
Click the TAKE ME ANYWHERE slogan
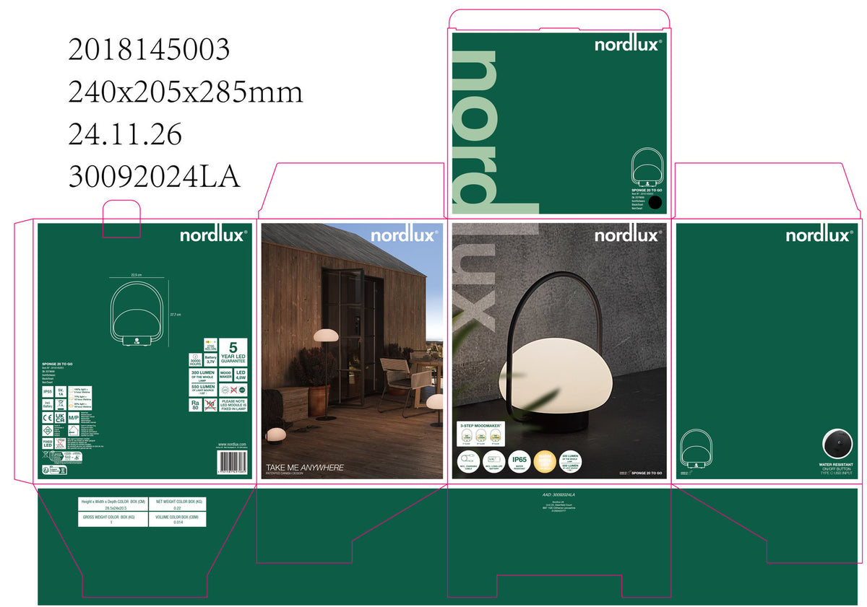point(305,467)
